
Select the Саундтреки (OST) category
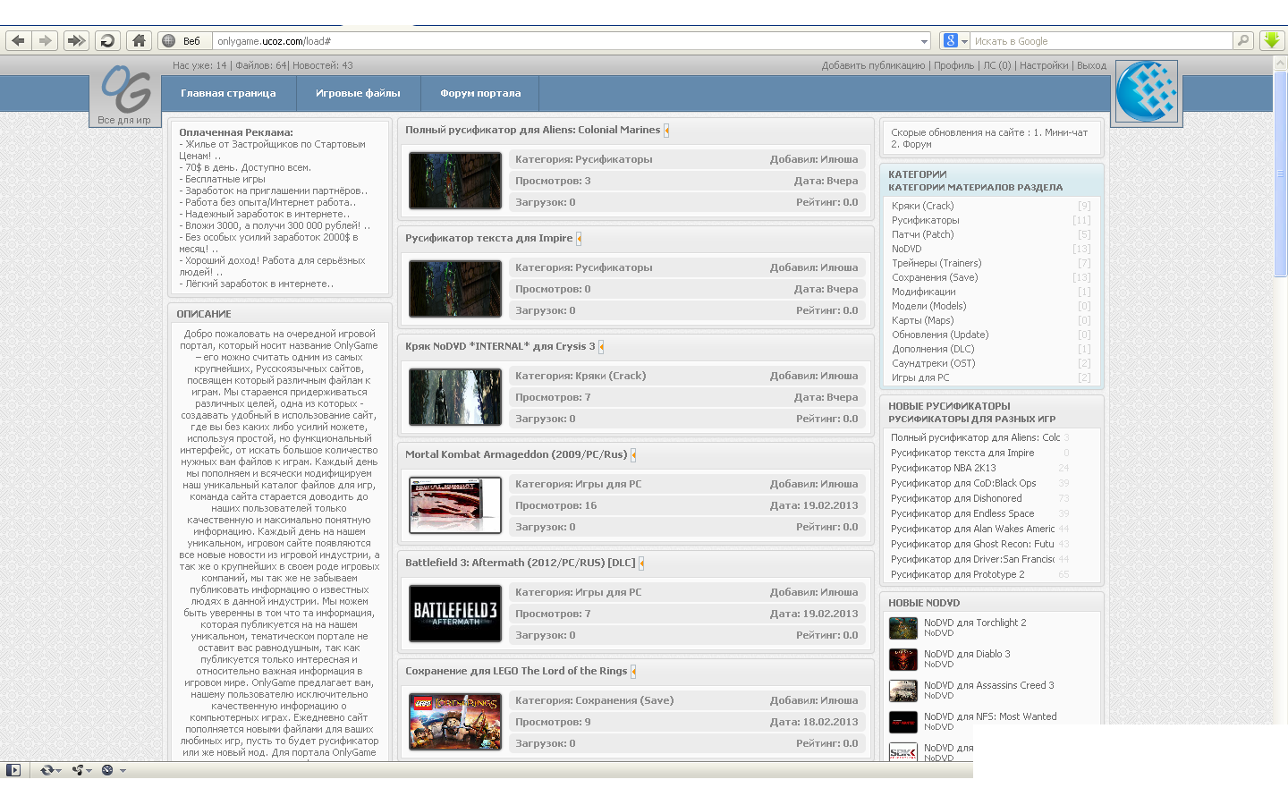(x=933, y=363)
